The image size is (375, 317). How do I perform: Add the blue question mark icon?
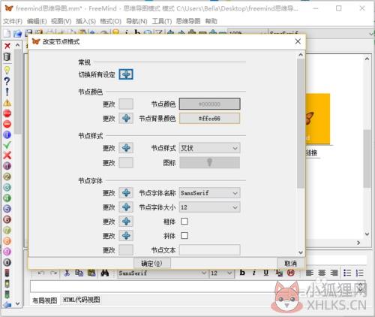point(7,81)
